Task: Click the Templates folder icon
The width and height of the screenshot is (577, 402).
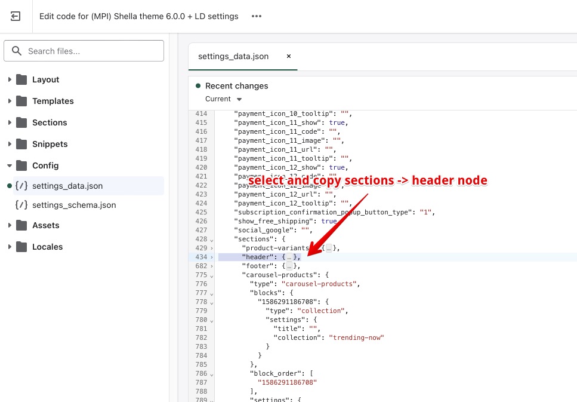Action: 21,101
